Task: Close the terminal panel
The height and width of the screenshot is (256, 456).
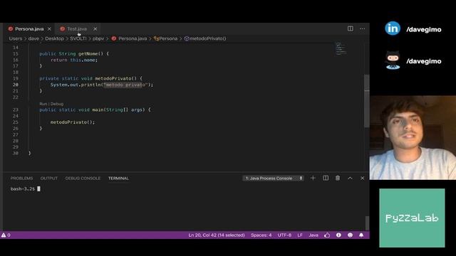Action: coord(363,178)
